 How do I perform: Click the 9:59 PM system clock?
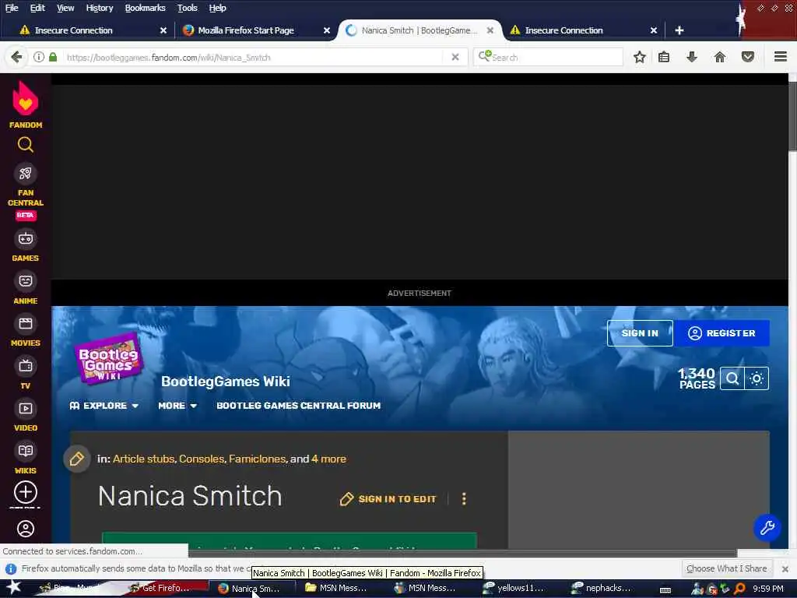pyautogui.click(x=768, y=589)
